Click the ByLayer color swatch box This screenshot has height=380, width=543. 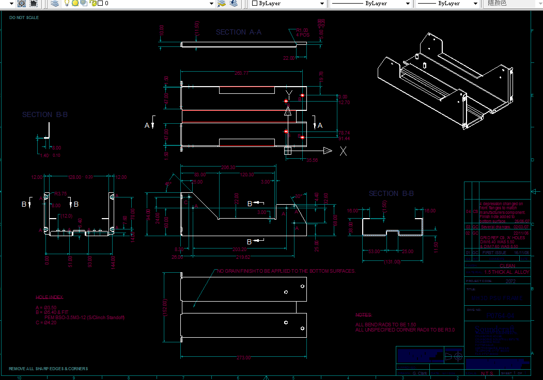coord(255,3)
